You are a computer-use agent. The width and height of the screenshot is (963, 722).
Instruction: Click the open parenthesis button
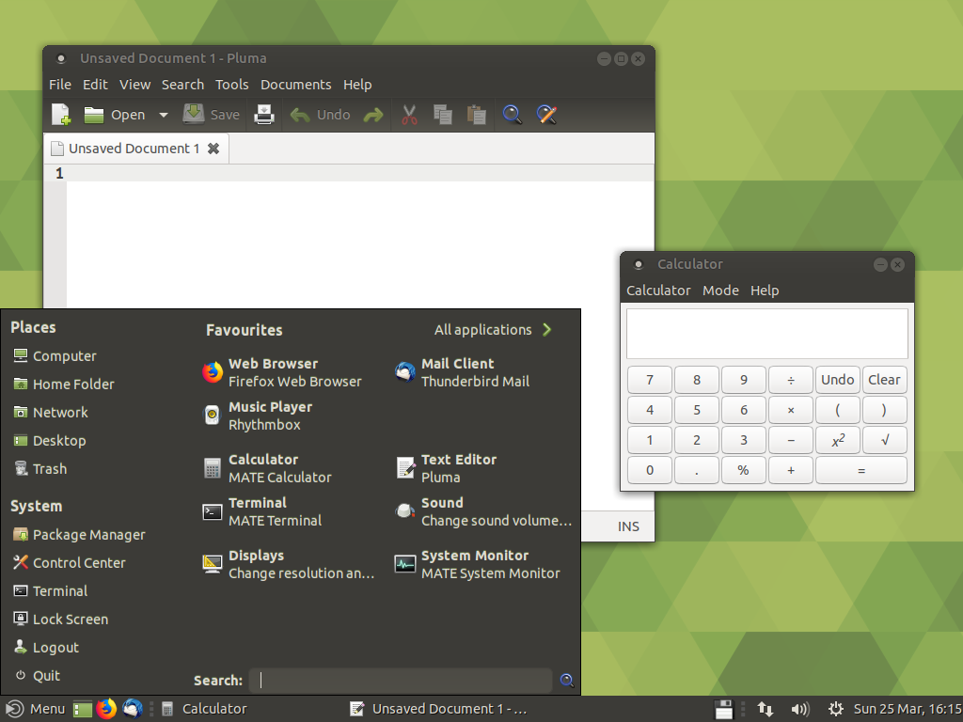pos(838,410)
